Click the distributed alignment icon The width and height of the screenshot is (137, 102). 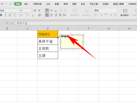click(64, 15)
